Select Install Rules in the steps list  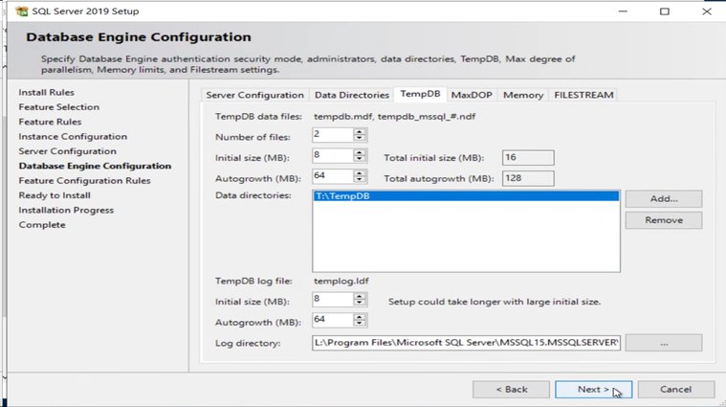point(46,92)
